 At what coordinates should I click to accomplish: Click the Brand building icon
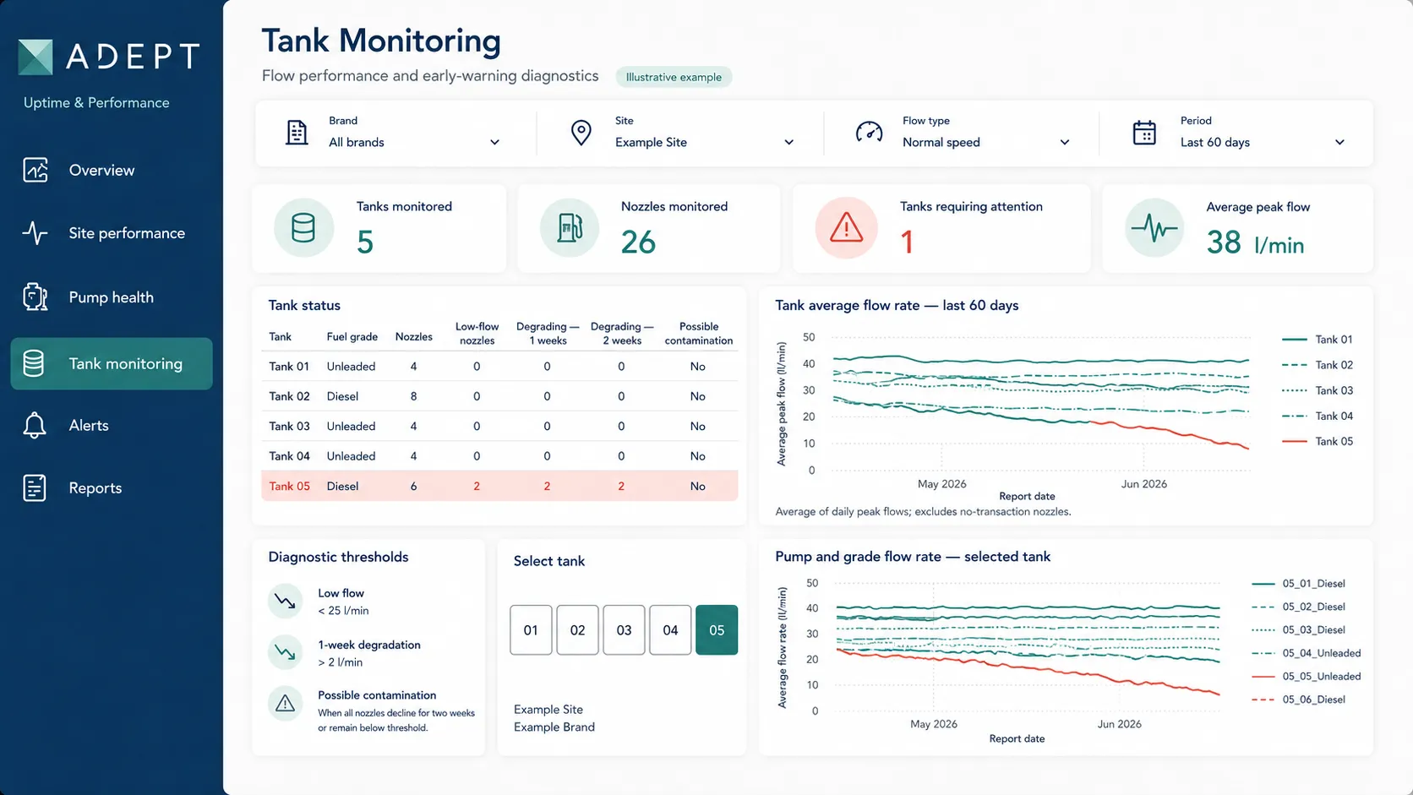click(297, 133)
